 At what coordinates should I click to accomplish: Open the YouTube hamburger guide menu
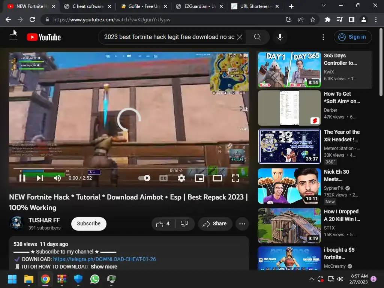point(13,37)
